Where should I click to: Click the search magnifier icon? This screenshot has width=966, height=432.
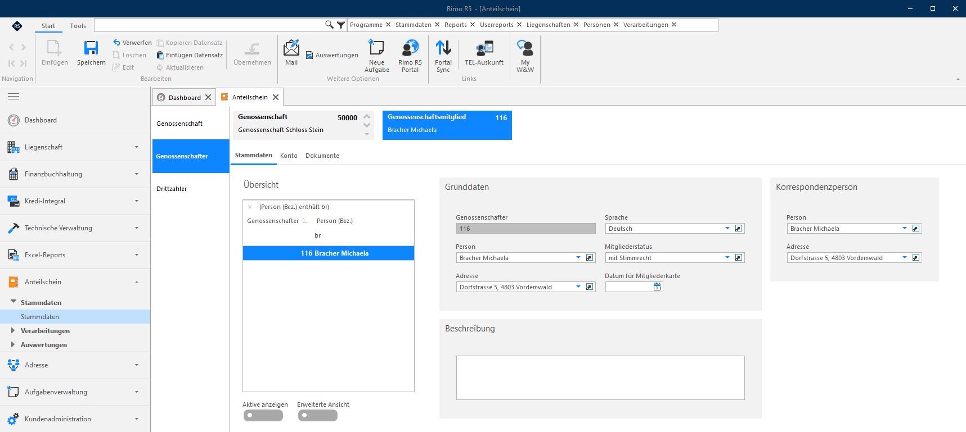pyautogui.click(x=329, y=25)
